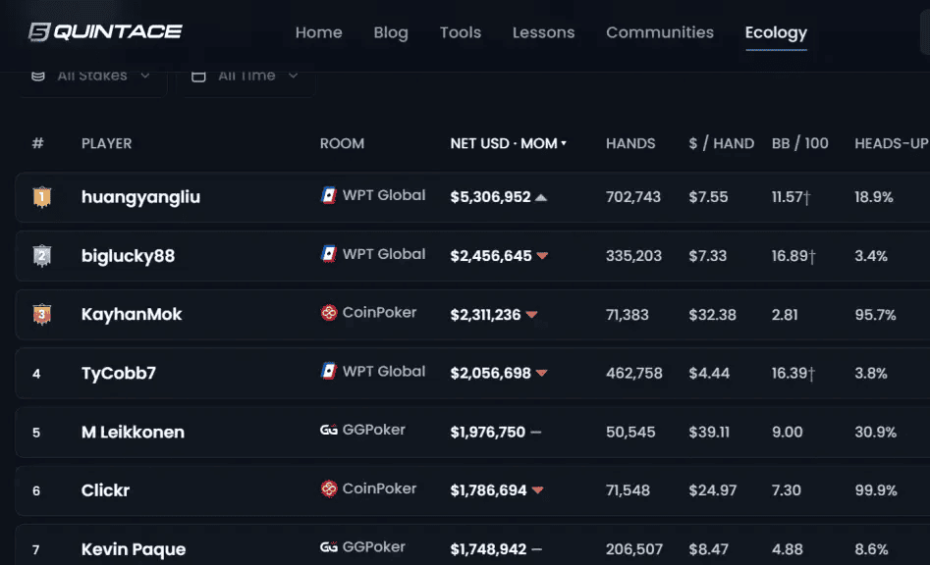Screen dimensions: 930x565
Task: Click GGPoker icon in Kevin Paque row
Action: coord(329,546)
